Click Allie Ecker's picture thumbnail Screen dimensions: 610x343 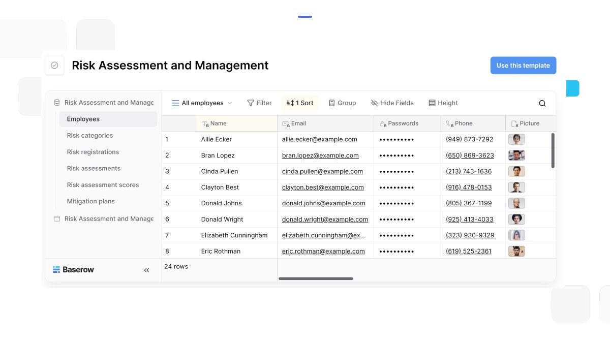[516, 139]
